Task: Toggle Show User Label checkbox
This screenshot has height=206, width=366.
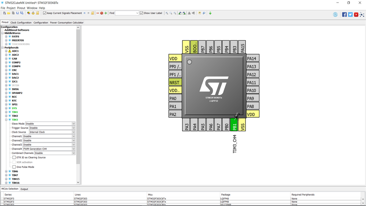Action: click(x=141, y=13)
